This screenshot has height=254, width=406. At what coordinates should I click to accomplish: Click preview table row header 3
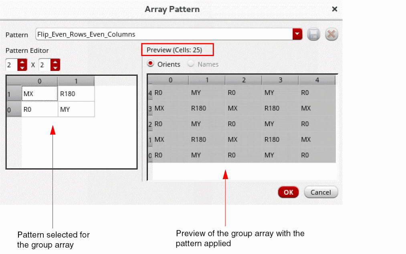(x=151, y=109)
